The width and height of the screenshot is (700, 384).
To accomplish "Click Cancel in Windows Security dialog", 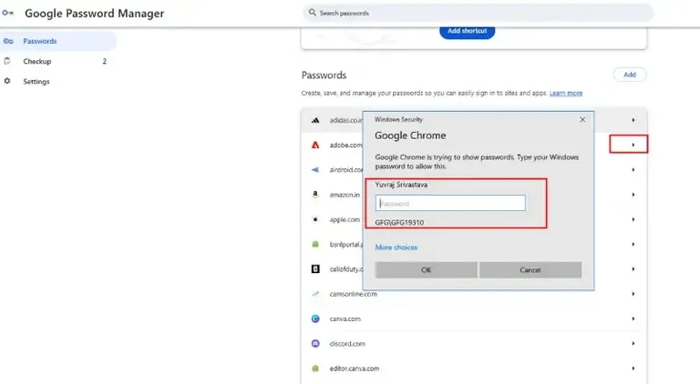I will click(x=530, y=270).
